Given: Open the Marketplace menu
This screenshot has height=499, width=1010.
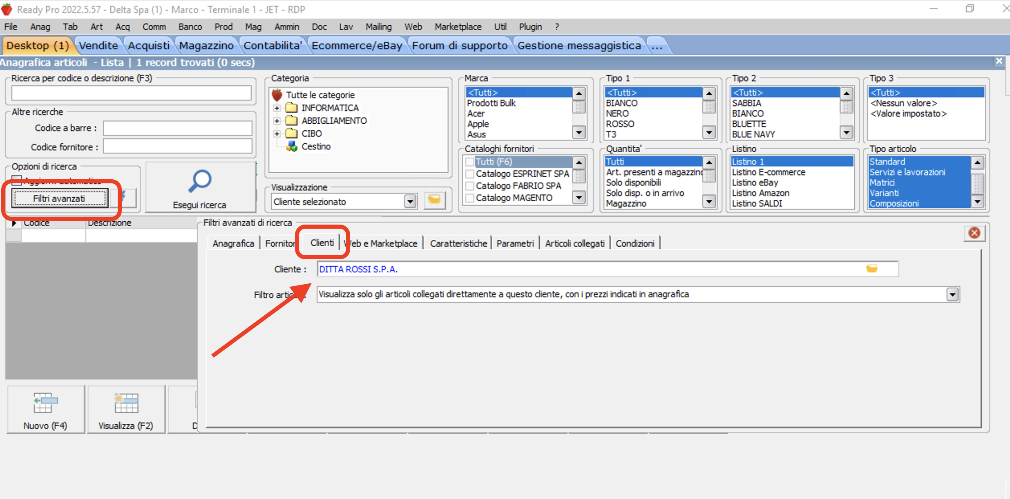Looking at the screenshot, I should tap(458, 27).
